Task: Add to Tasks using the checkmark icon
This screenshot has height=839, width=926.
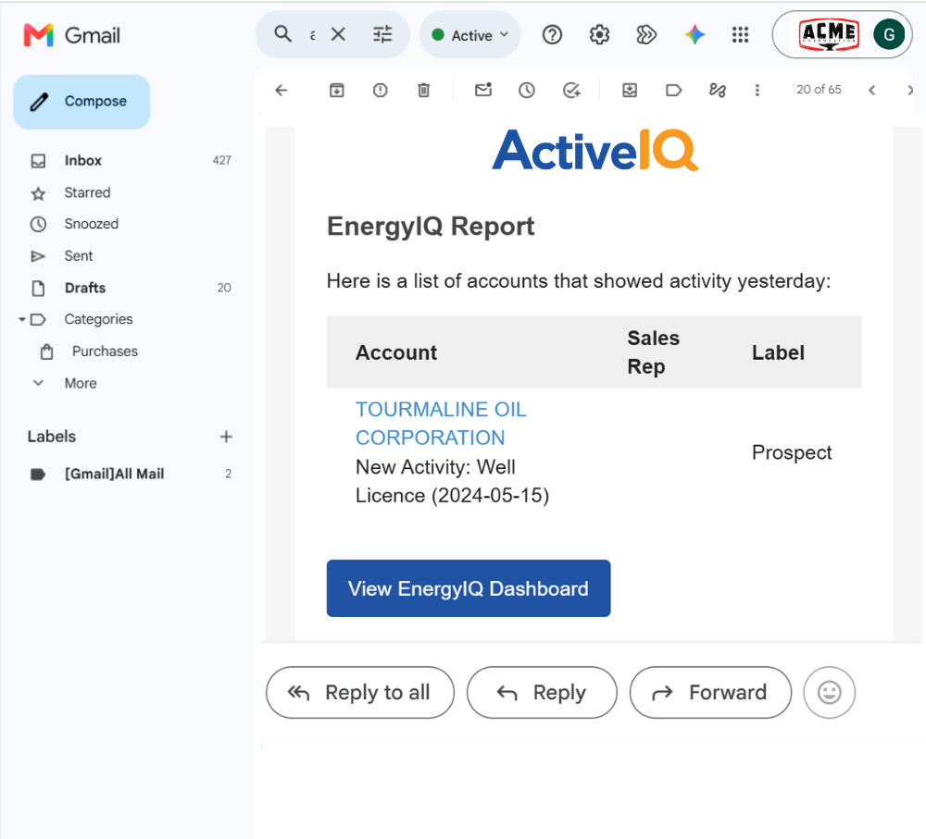Action: [x=571, y=91]
